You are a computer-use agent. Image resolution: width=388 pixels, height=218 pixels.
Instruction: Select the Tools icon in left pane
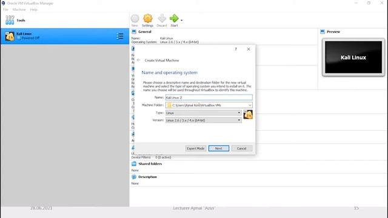(10, 20)
